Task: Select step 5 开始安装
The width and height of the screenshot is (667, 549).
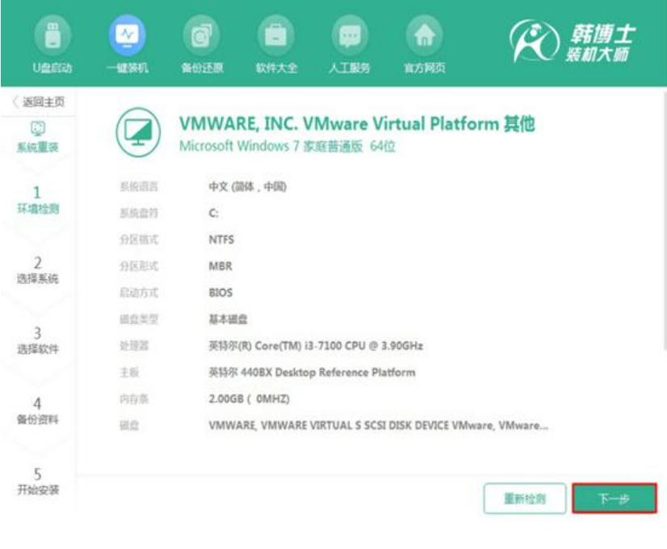Action: [37, 481]
